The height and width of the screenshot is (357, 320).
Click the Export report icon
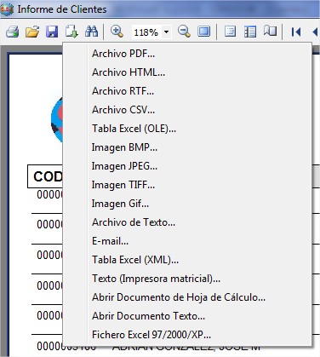[71, 32]
